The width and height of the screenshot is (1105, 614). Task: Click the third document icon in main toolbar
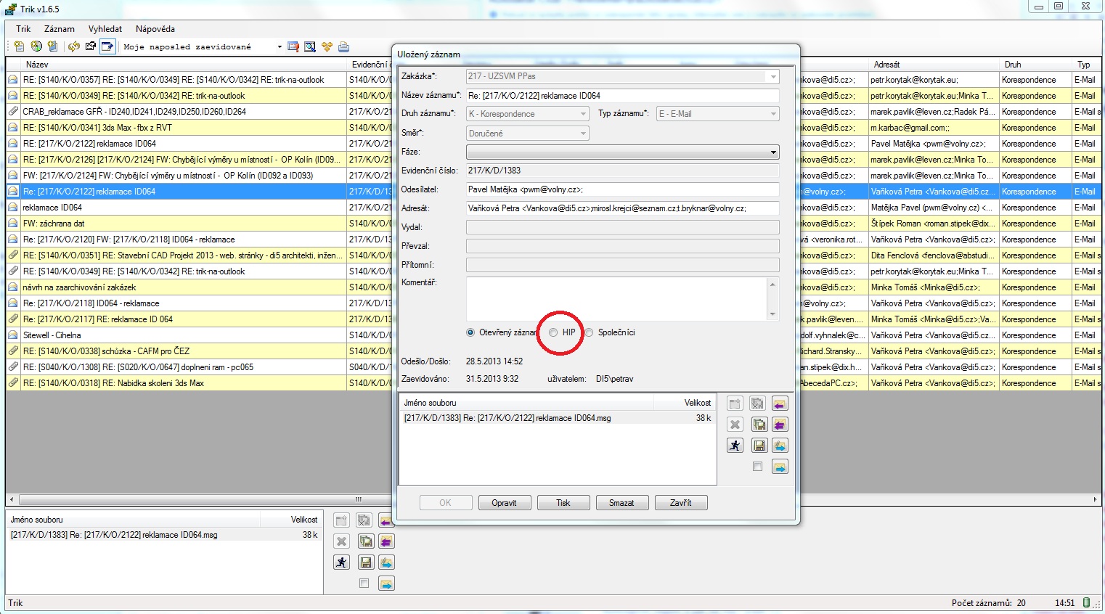pos(52,46)
